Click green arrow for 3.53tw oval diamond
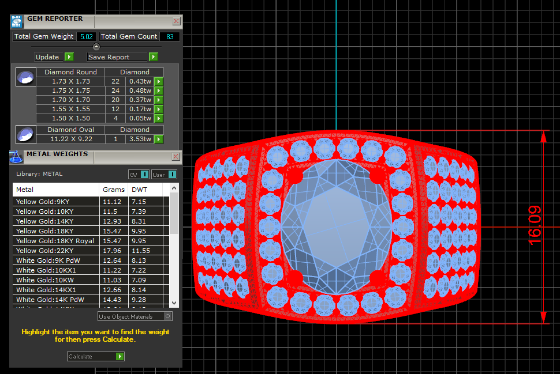Image resolution: width=560 pixels, height=374 pixels. coord(158,139)
